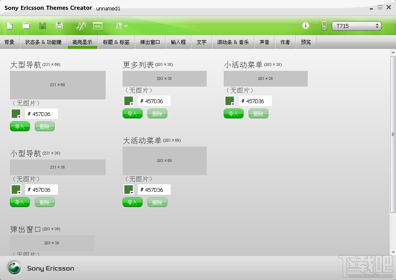This screenshot has width=396, height=280.
Task: Open the 标题 & 标签 tab
Action: point(116,42)
